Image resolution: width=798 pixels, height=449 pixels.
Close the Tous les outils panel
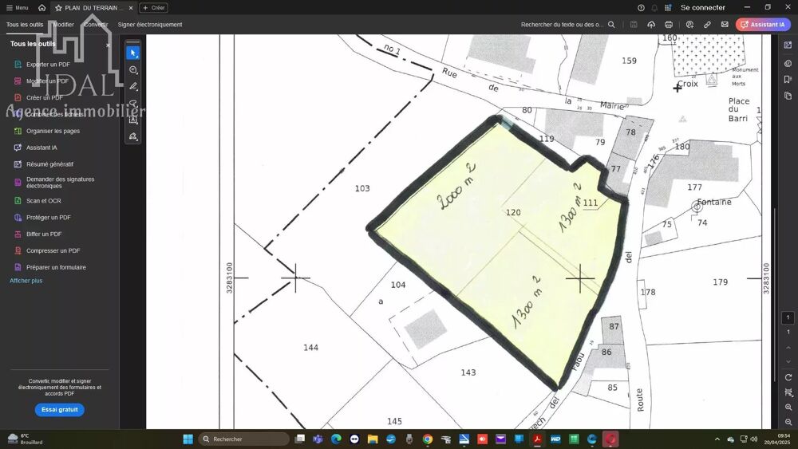(109, 45)
